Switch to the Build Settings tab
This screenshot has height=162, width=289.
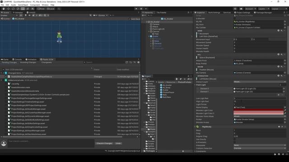214,13
